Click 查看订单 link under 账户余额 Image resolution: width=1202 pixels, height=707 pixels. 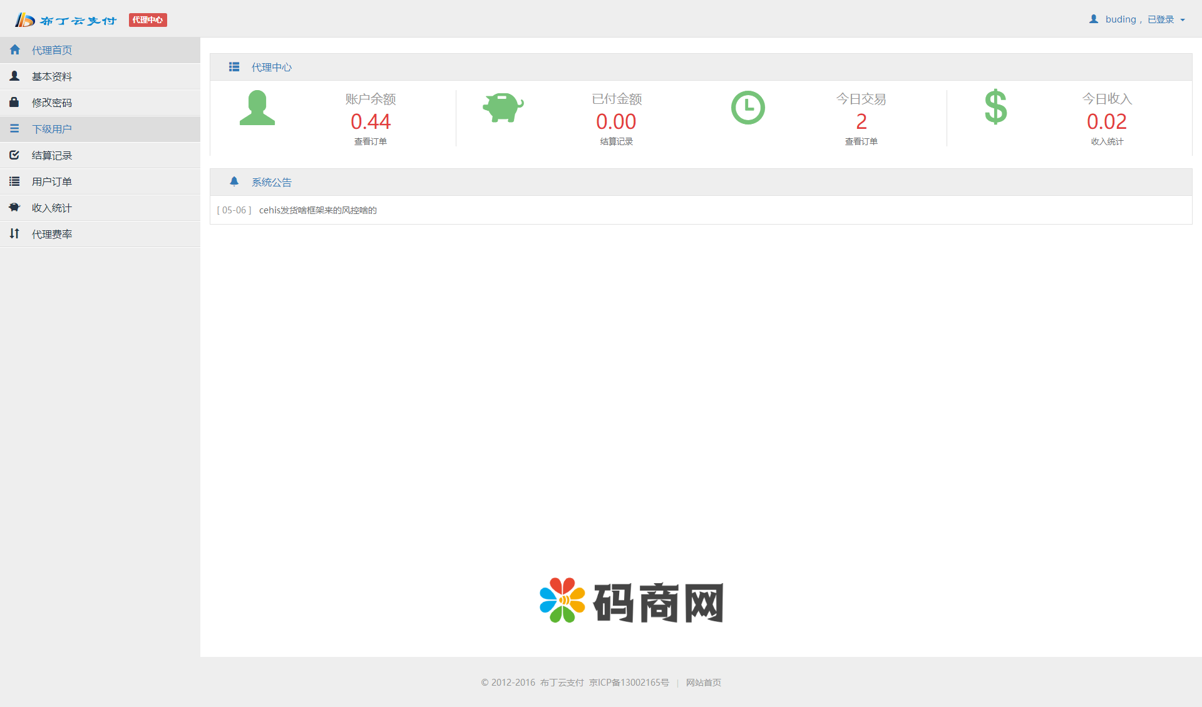point(371,141)
